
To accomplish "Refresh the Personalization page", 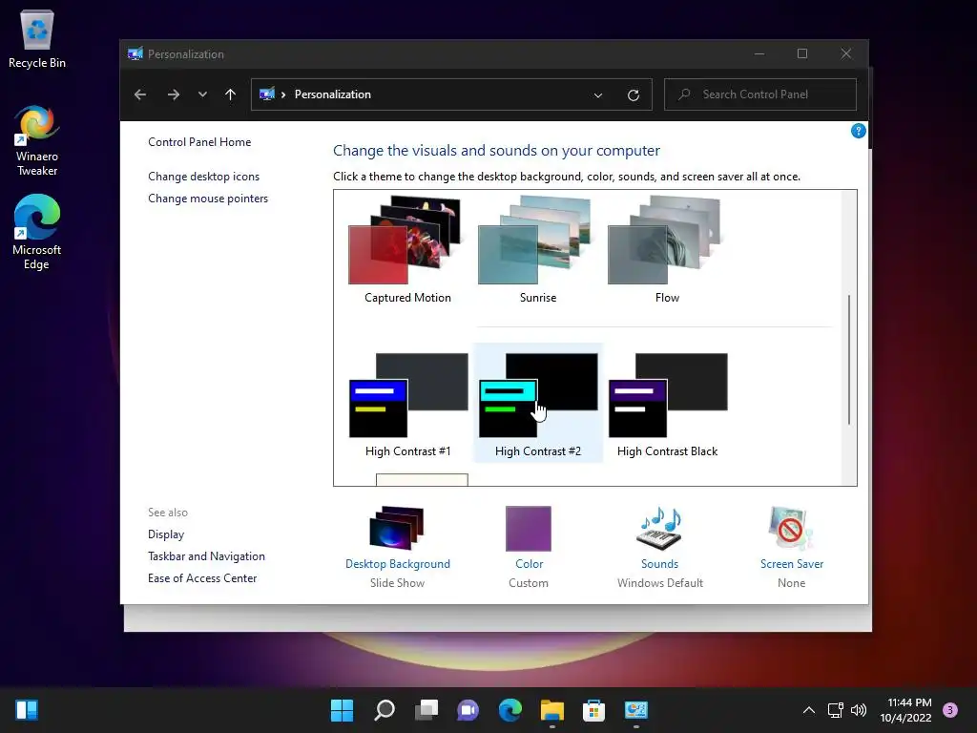I will point(634,95).
